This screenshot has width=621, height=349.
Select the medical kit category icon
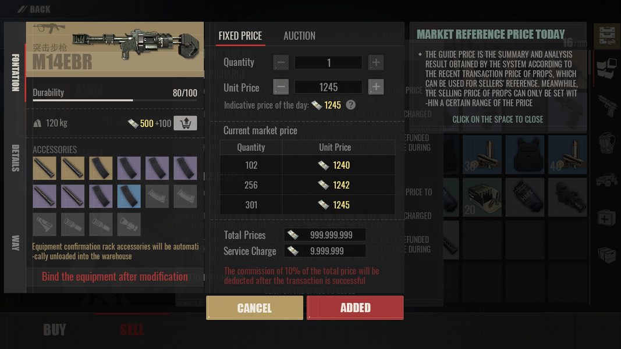point(607,218)
